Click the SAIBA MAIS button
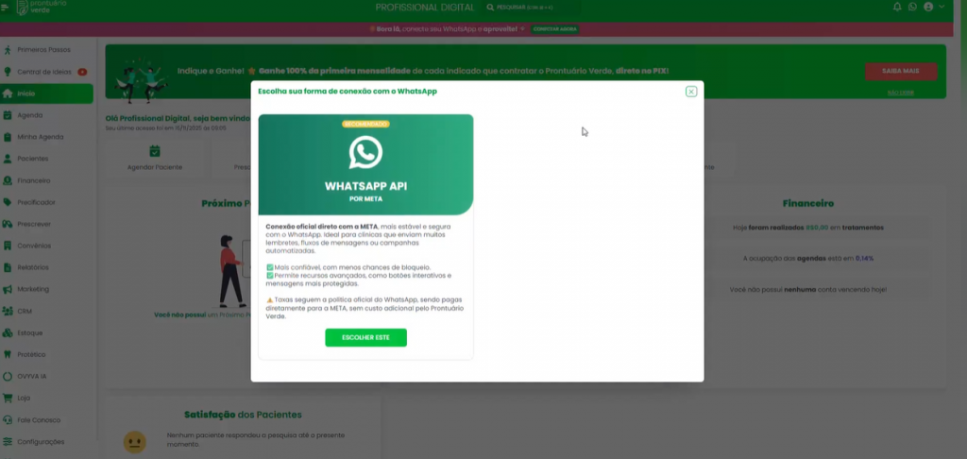The width and height of the screenshot is (967, 459). click(x=901, y=72)
